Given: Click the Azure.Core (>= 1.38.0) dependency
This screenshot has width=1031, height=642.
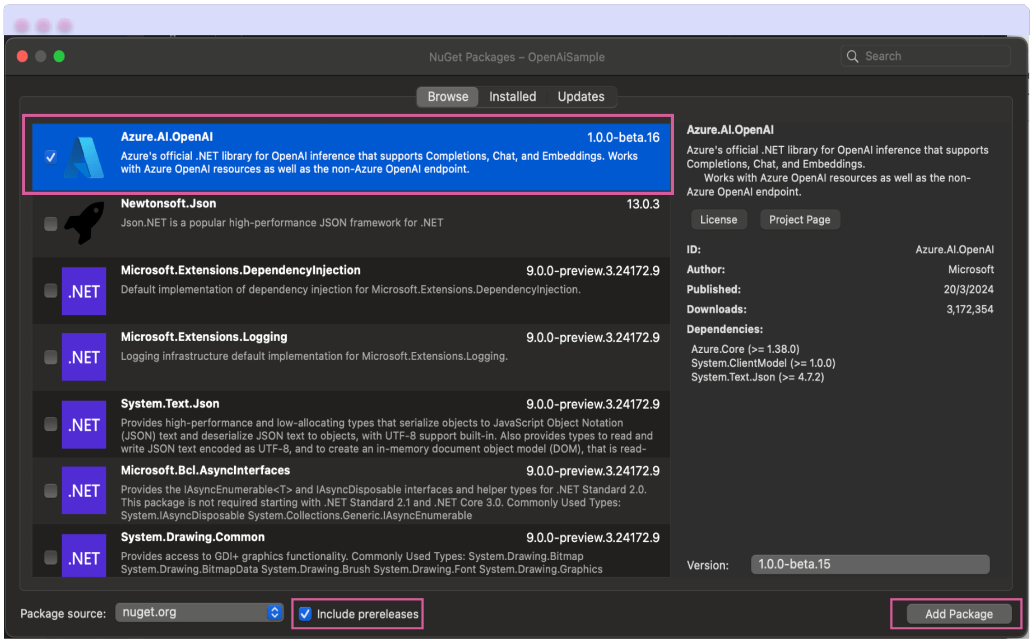Looking at the screenshot, I should [745, 349].
